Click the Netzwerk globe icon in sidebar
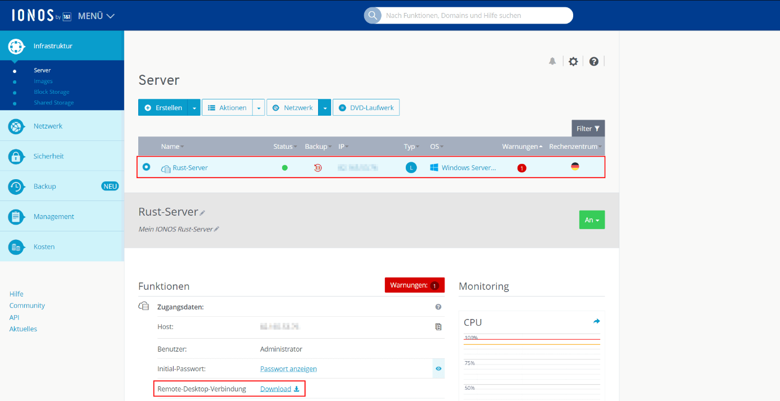Viewport: 780px width, 401px height. click(x=16, y=126)
